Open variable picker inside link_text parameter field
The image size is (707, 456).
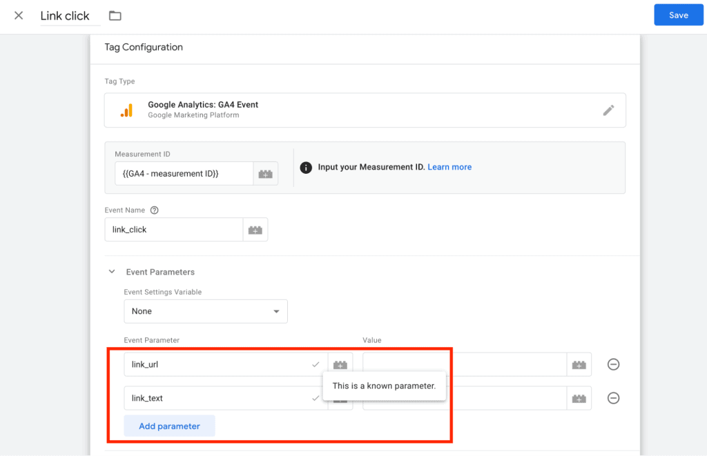tap(340, 398)
